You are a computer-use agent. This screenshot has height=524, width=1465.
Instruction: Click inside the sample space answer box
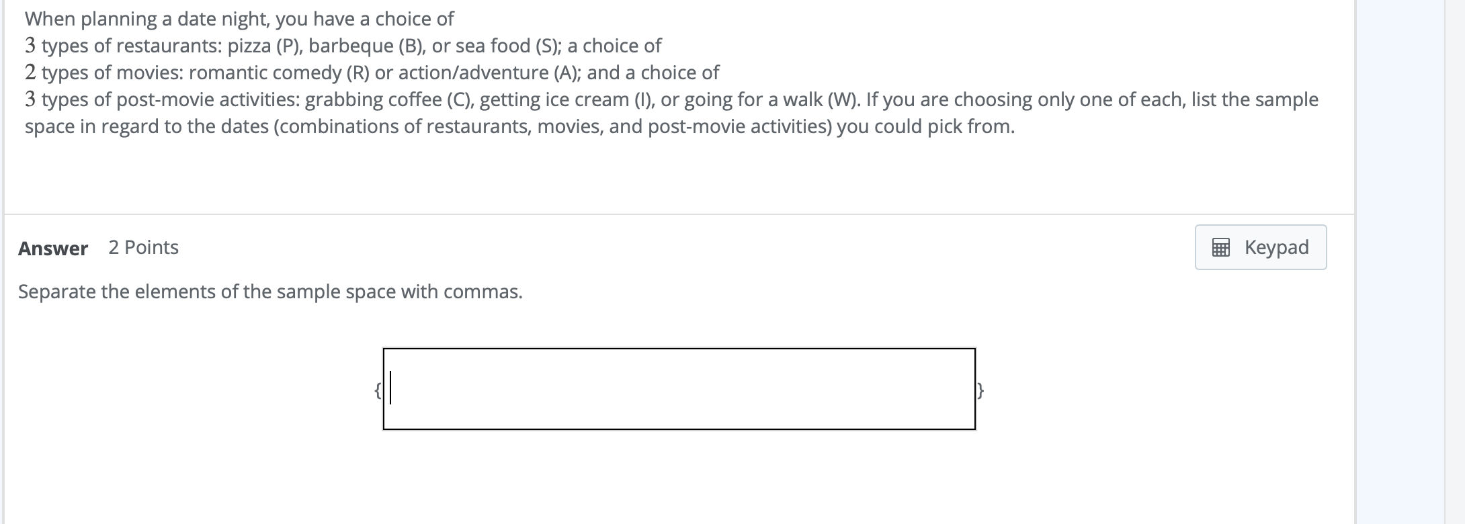coord(679,388)
